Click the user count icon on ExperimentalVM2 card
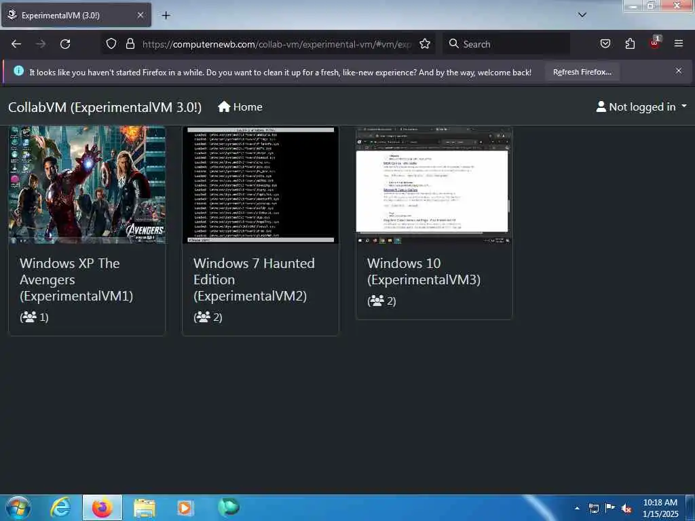Image resolution: width=695 pixels, height=521 pixels. tap(203, 317)
